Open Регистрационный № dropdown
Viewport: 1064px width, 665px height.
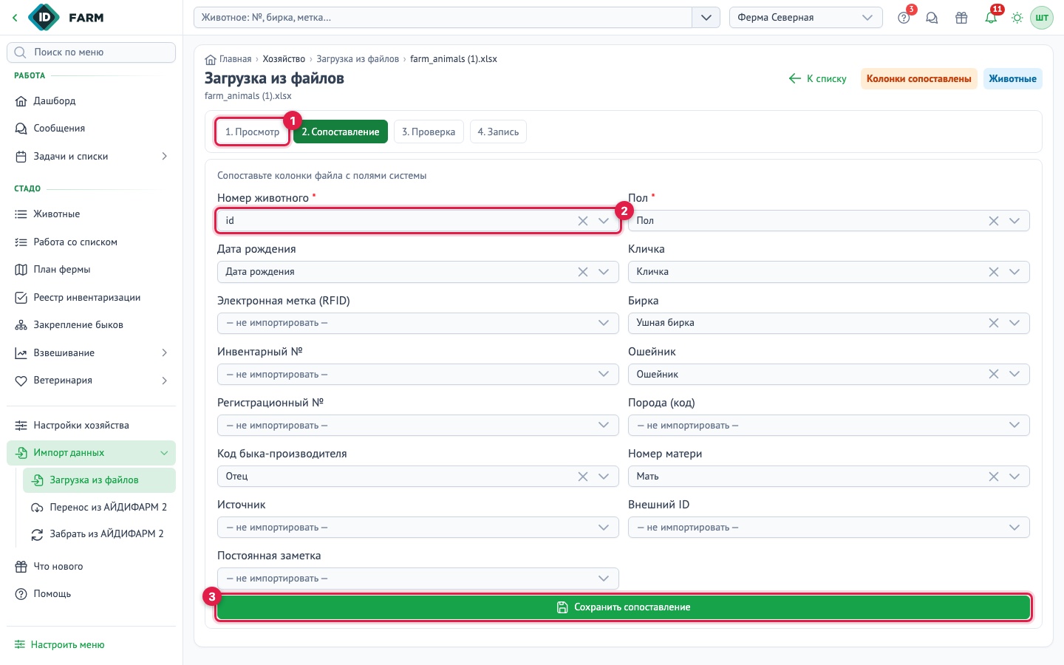pos(417,426)
